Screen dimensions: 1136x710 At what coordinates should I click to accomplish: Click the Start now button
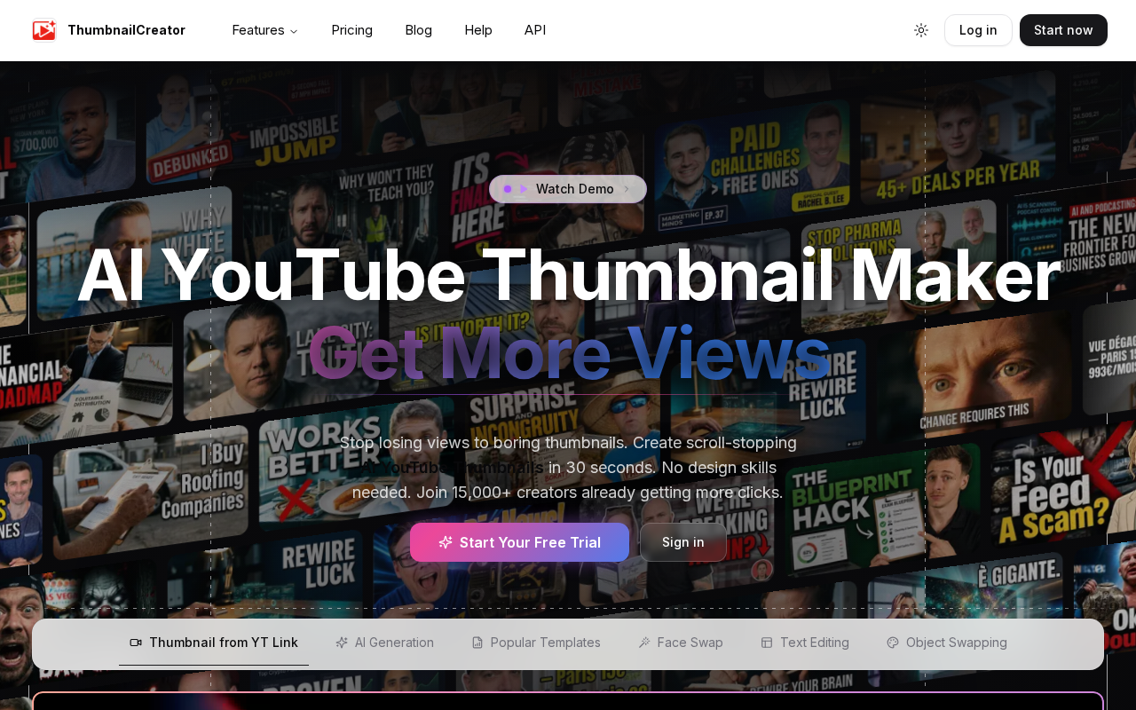[1063, 30]
